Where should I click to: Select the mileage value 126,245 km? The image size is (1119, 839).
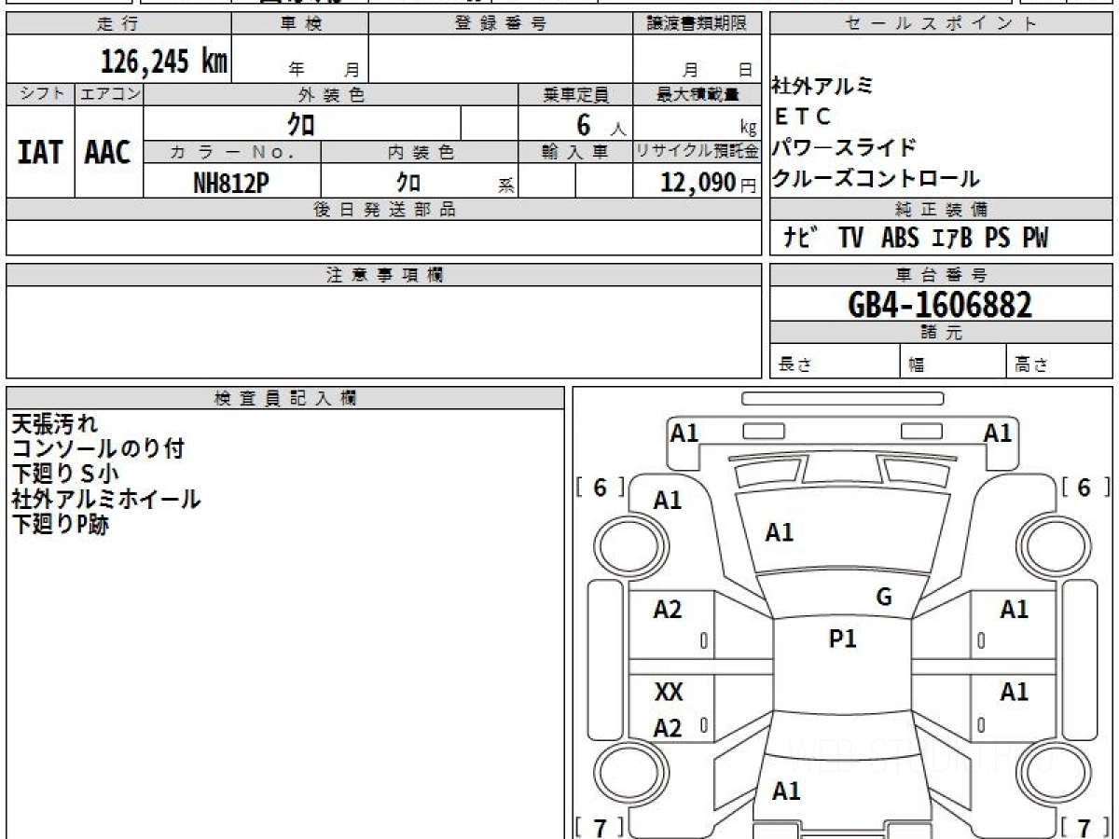[x=164, y=62]
